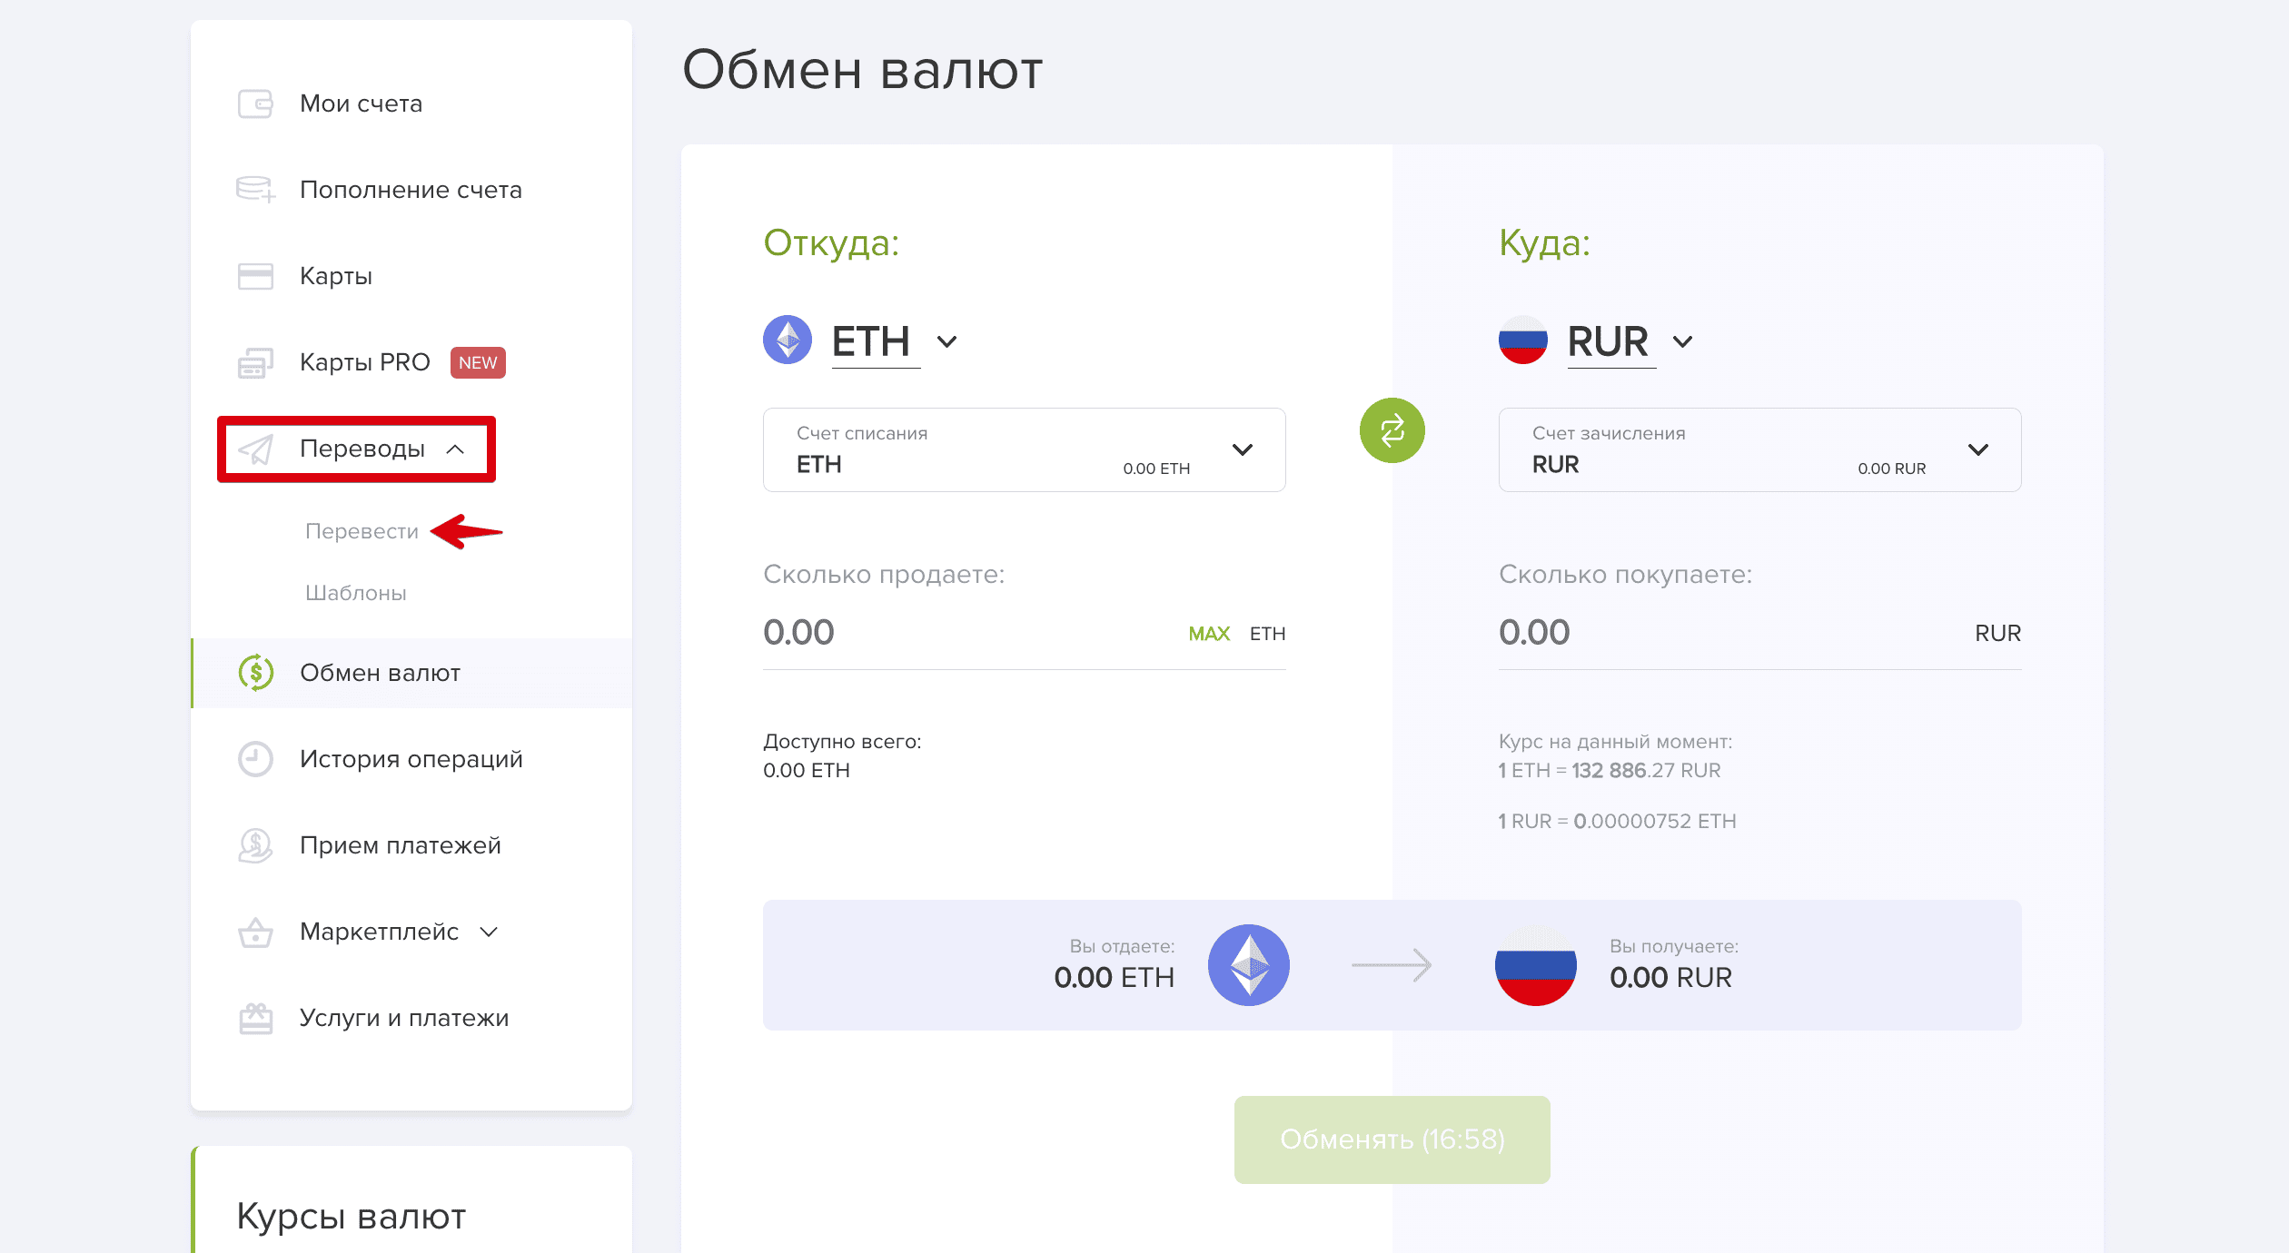Click the Карты PRO cards icon
The height and width of the screenshot is (1253, 2289).
(x=255, y=362)
